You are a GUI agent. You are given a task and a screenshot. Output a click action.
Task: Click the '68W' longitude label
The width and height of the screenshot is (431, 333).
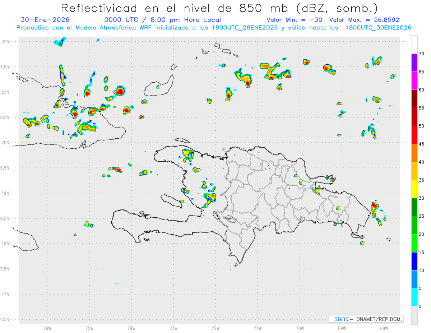pos(384,328)
